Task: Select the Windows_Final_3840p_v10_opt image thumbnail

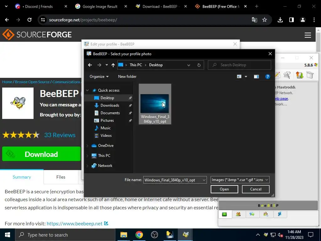Action: (x=155, y=104)
